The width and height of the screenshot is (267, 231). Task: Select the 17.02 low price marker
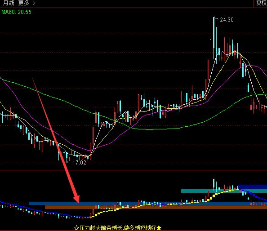coord(79,163)
